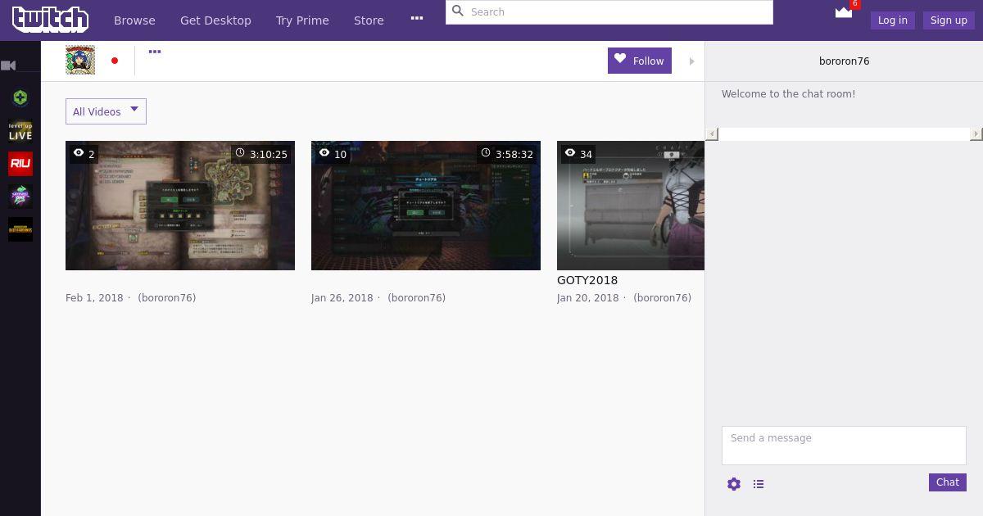
Task: Focus the Search input field
Action: [x=609, y=11]
